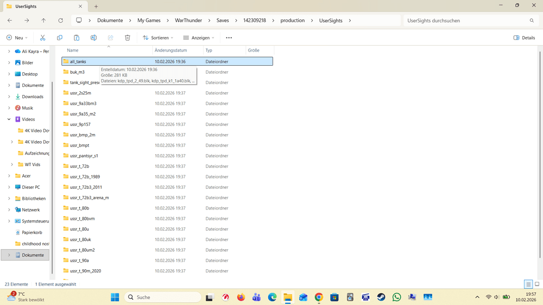Click search magnifier icon in UserSights box
Image resolution: width=543 pixels, height=305 pixels.
532,21
